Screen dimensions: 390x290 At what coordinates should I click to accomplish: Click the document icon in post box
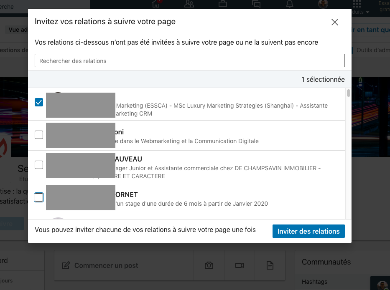point(270,265)
